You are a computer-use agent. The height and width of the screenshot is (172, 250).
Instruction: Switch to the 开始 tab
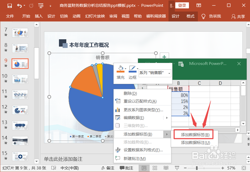click(26, 16)
